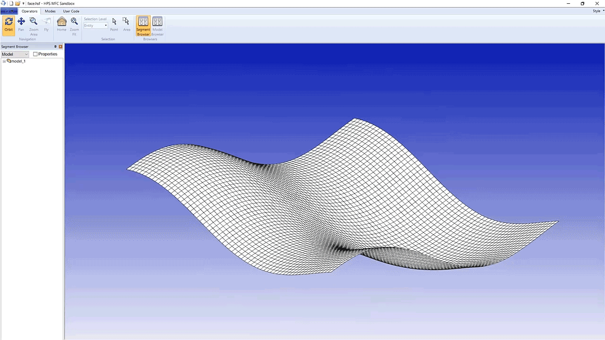Enable the Fly navigation tool
Screen dimensions: 605x340
click(x=46, y=25)
